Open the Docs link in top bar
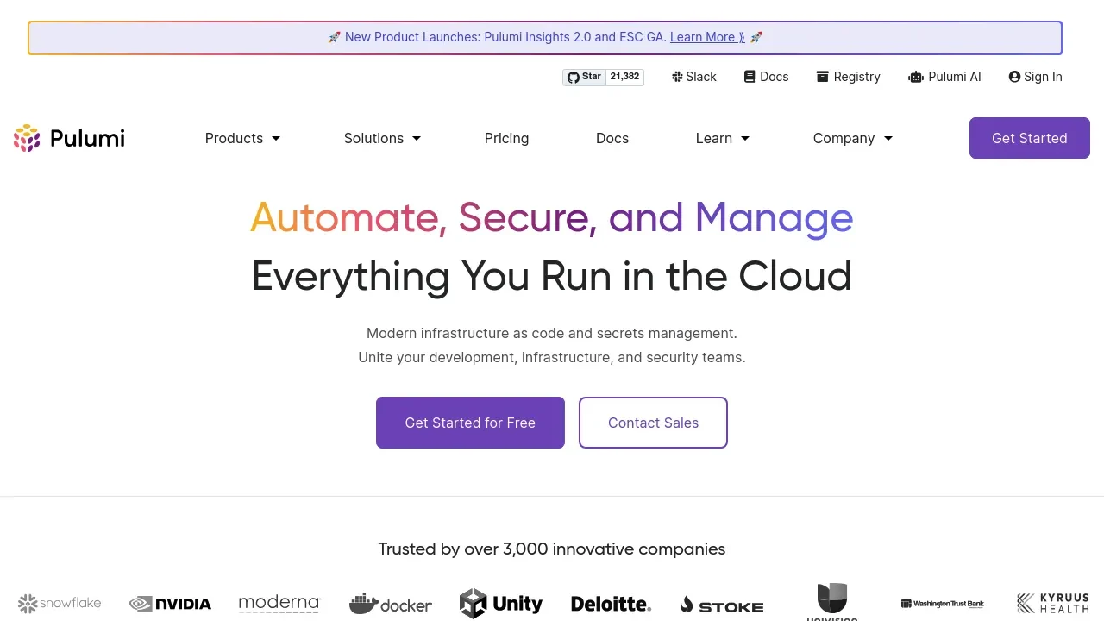The height and width of the screenshot is (621, 1104). [767, 77]
